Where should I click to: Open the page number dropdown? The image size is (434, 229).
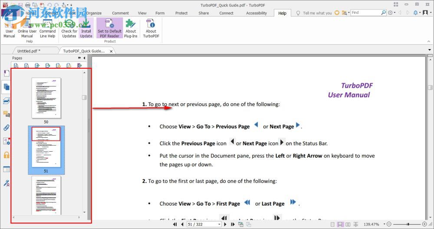click(x=219, y=224)
